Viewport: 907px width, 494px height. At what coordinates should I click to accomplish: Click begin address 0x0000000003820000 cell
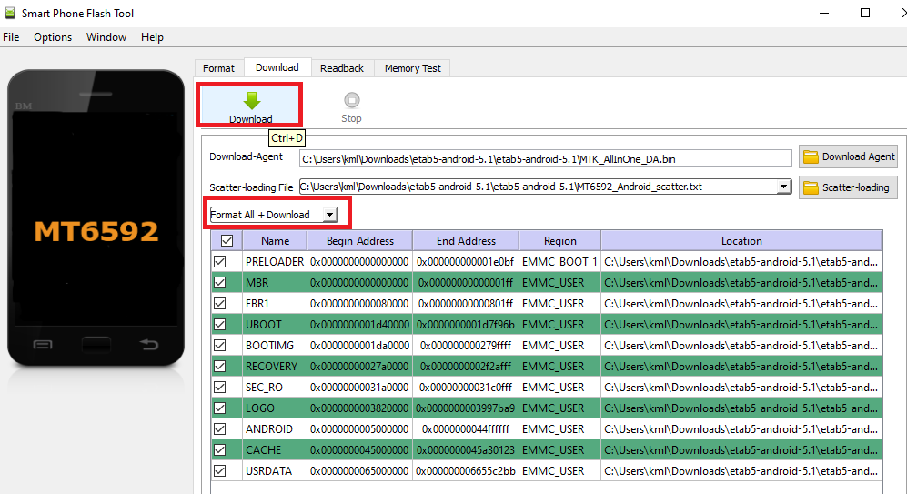point(359,408)
